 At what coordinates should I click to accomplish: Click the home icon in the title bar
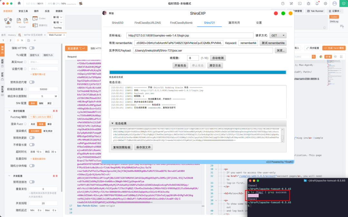[19, 3]
